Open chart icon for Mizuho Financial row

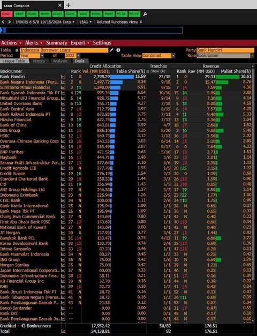click(63, 120)
